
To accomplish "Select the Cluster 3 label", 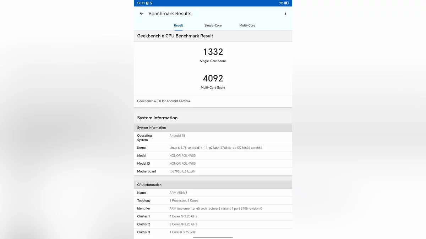I will coord(144,232).
